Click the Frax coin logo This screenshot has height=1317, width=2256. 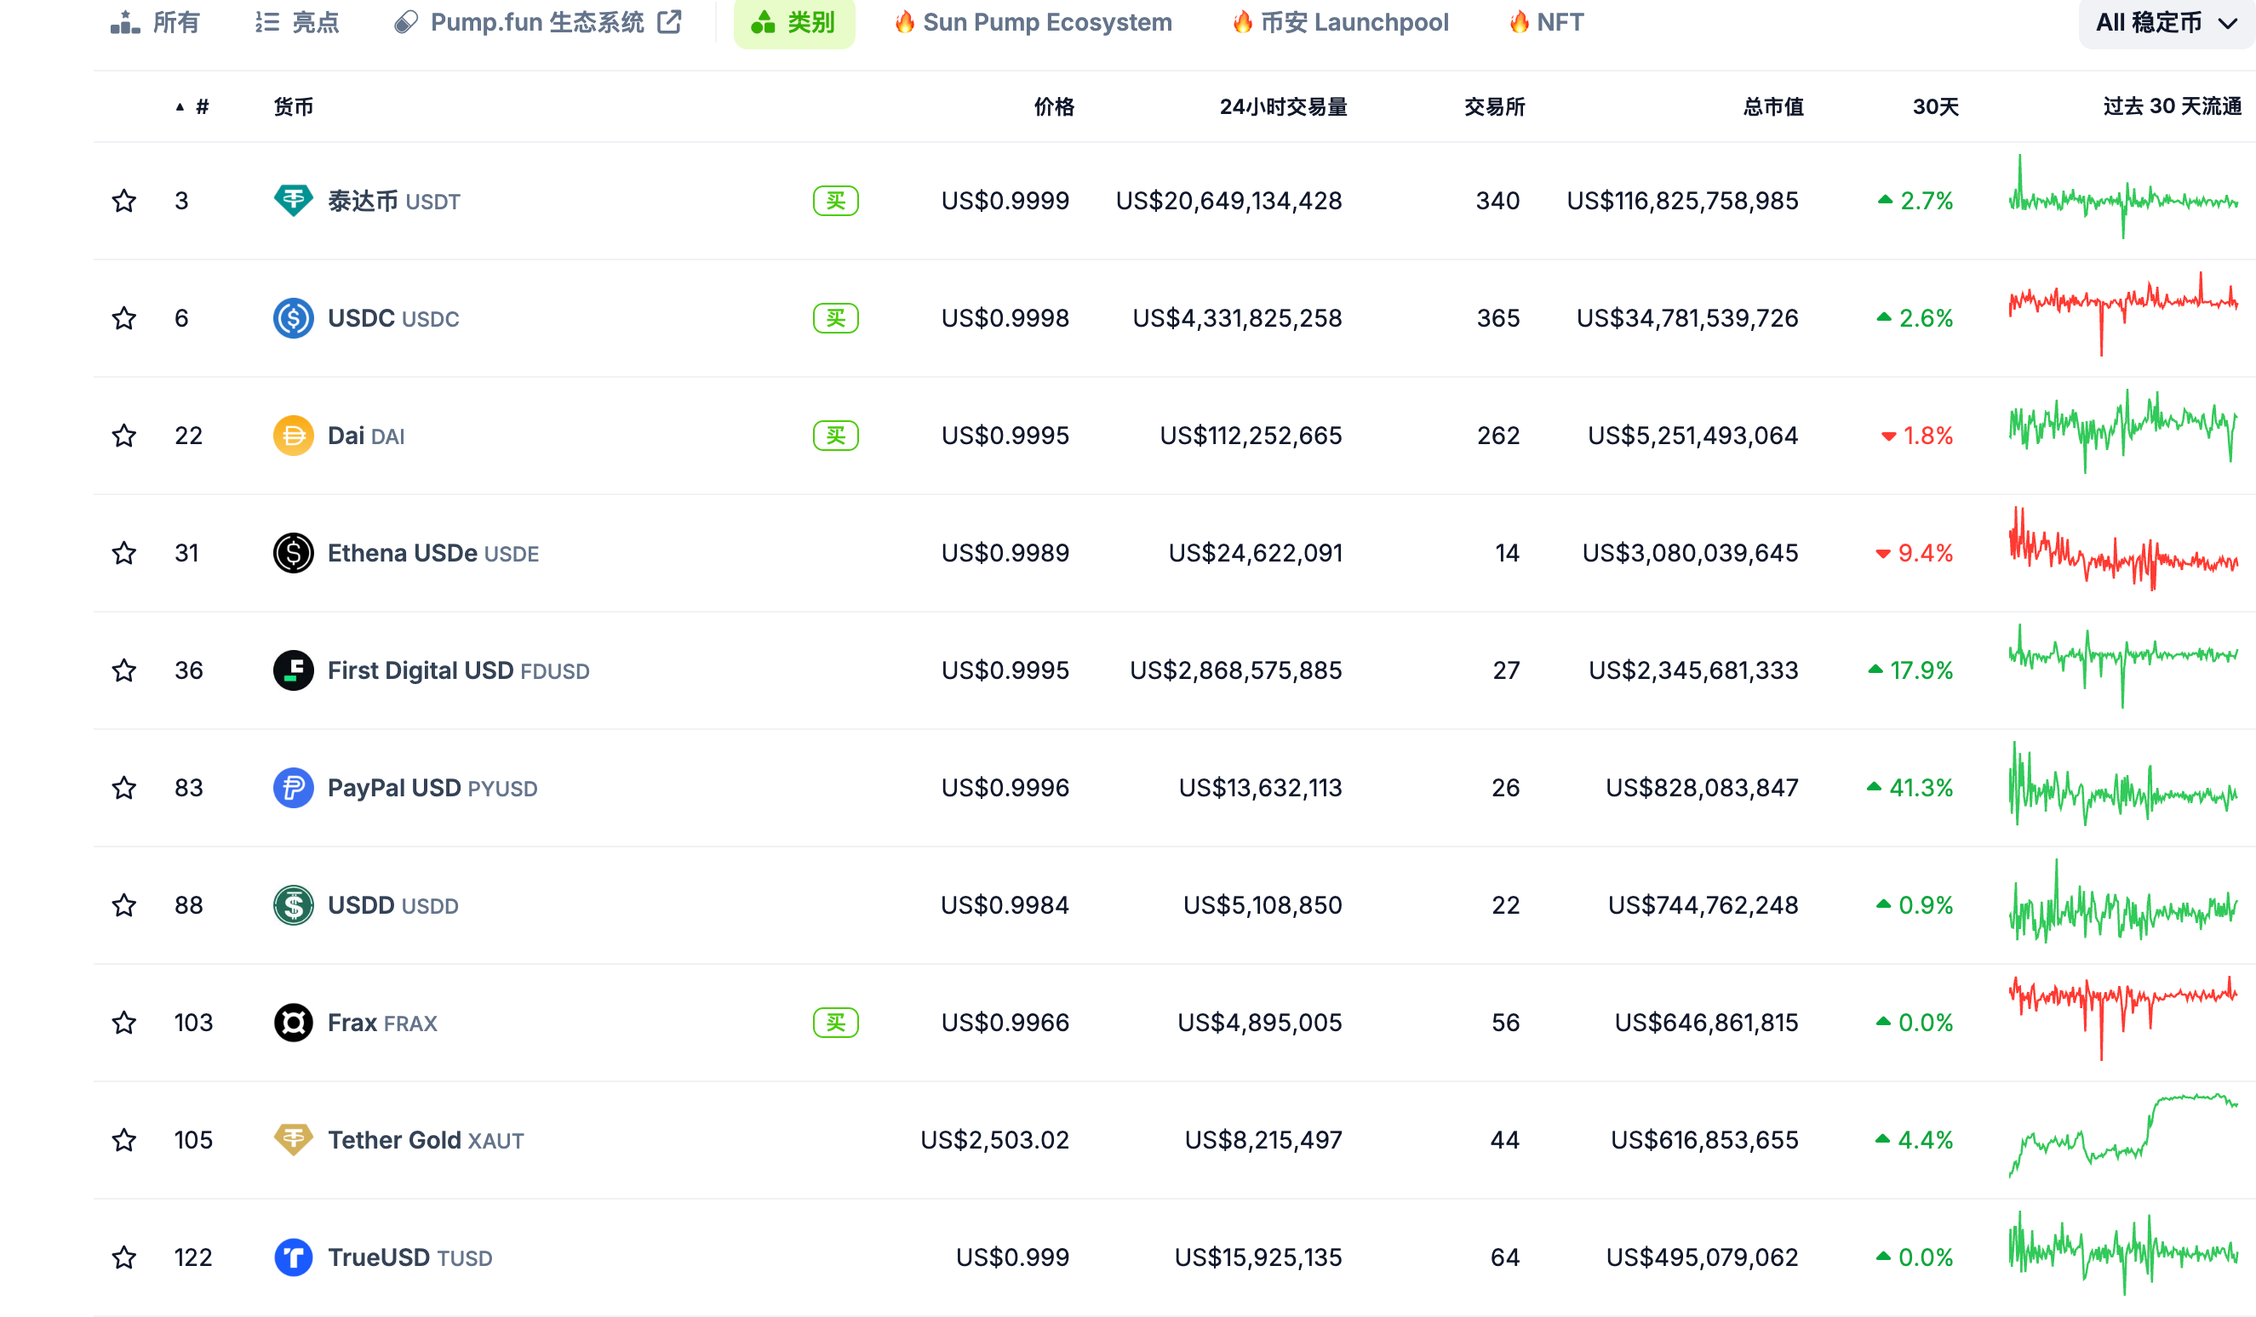click(x=294, y=1023)
